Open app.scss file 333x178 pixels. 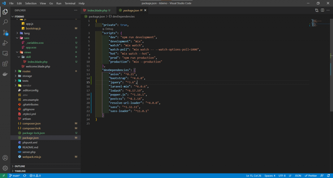tap(46, 47)
